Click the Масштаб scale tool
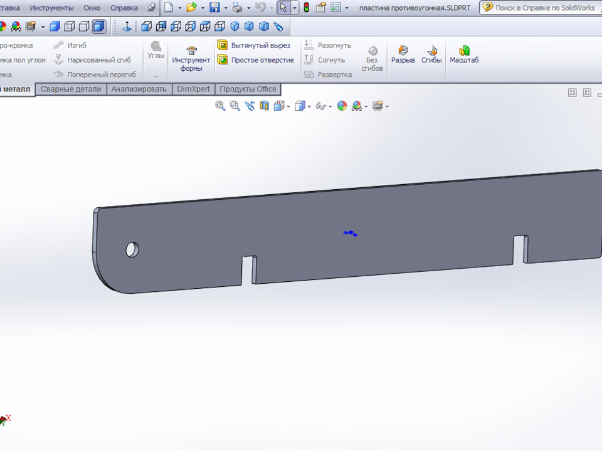Viewport: 602px width, 451px height. 464,54
